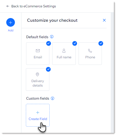
Task: Click the envelope icon in Email card
Action: coord(38,51)
